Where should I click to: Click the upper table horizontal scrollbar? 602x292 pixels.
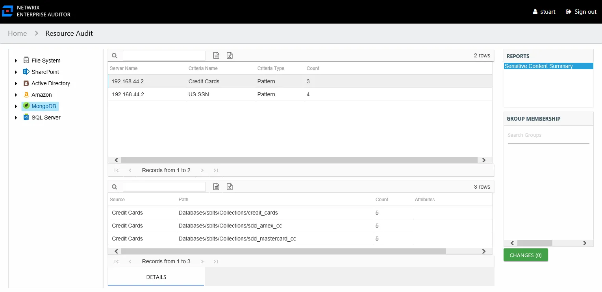(x=299, y=160)
